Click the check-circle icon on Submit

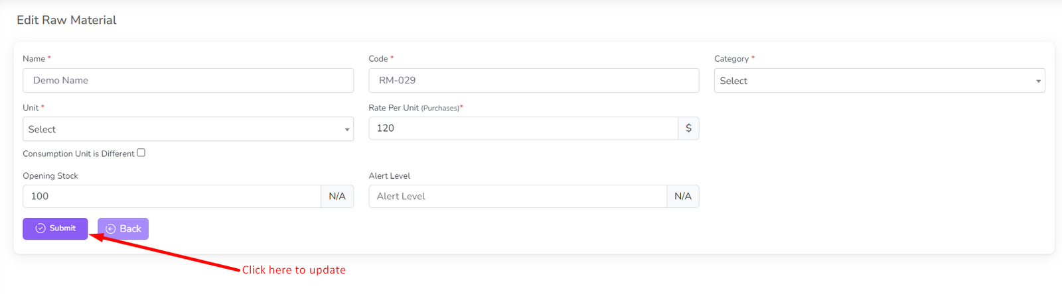coord(40,228)
